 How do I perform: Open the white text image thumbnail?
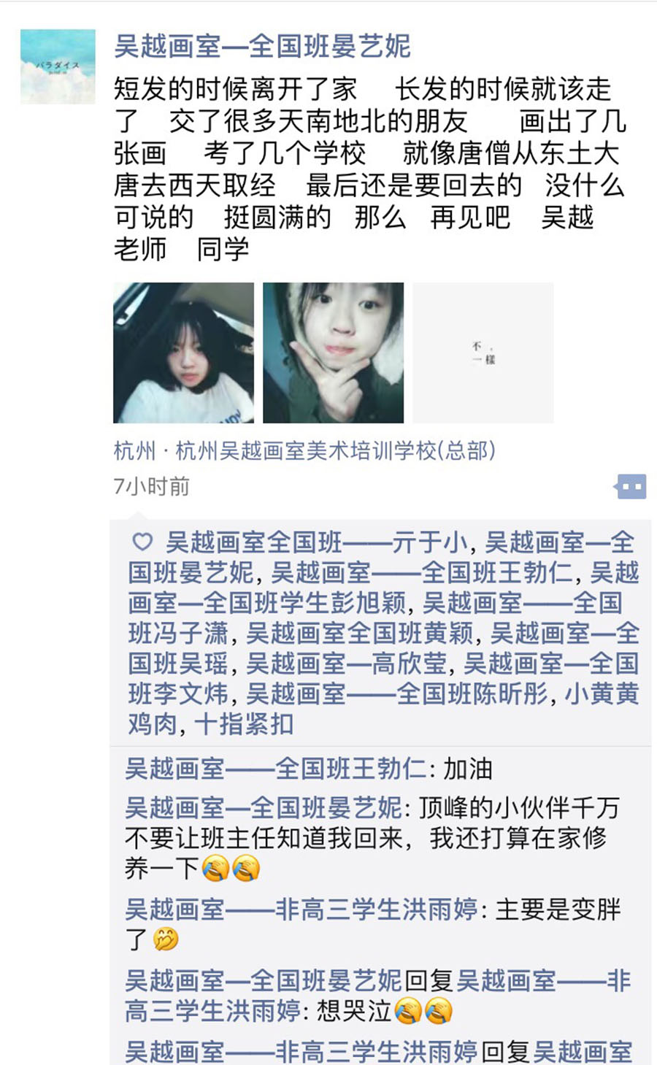[483, 353]
